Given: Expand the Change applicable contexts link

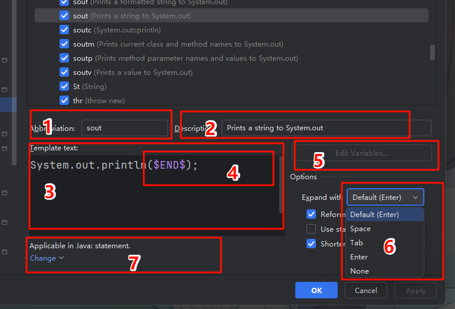Looking at the screenshot, I should (47, 258).
